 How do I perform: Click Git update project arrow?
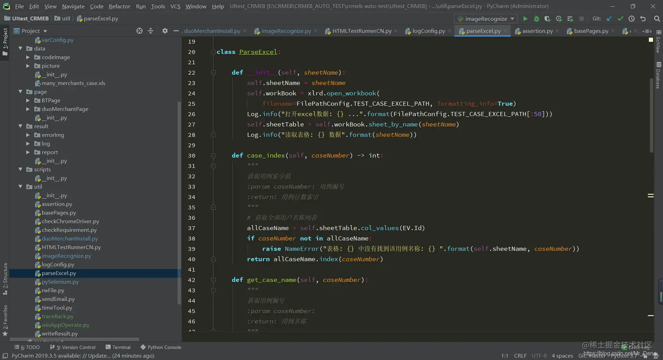click(x=609, y=19)
